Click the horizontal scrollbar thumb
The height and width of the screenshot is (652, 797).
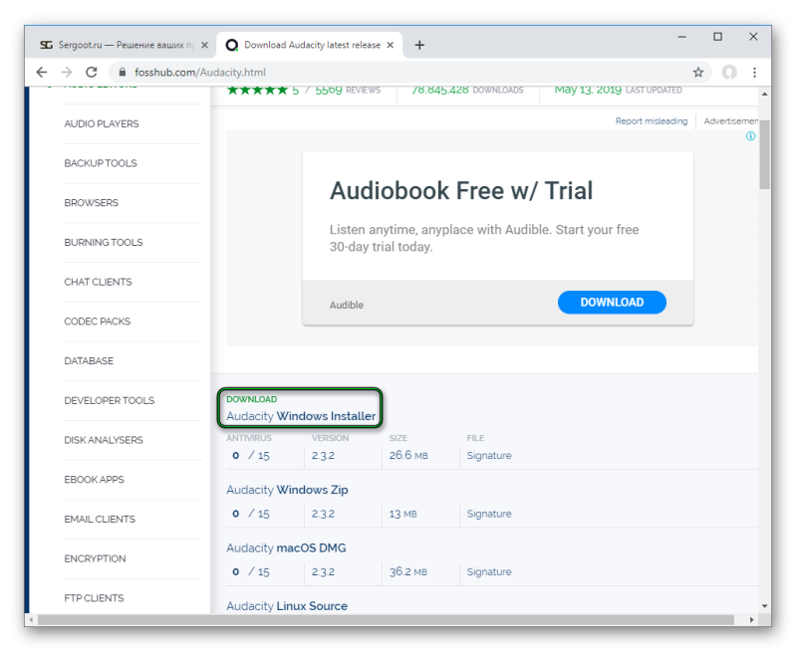tap(386, 619)
